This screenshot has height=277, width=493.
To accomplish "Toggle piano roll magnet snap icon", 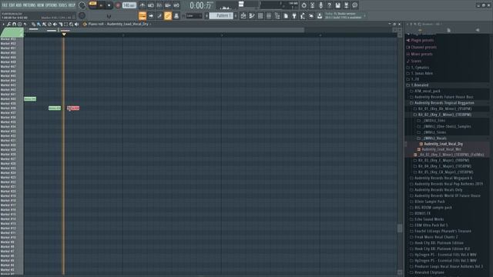I will pos(14,24).
